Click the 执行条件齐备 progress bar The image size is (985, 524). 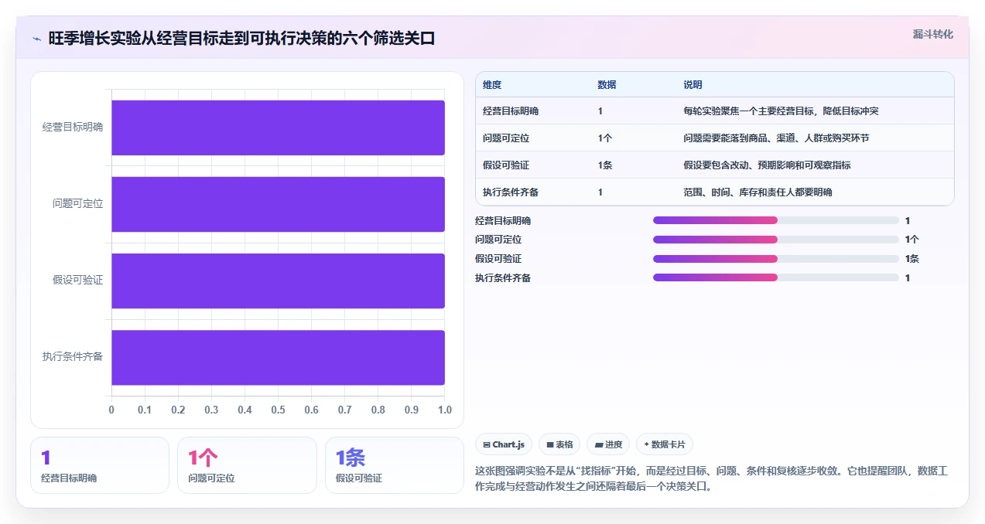[776, 277]
